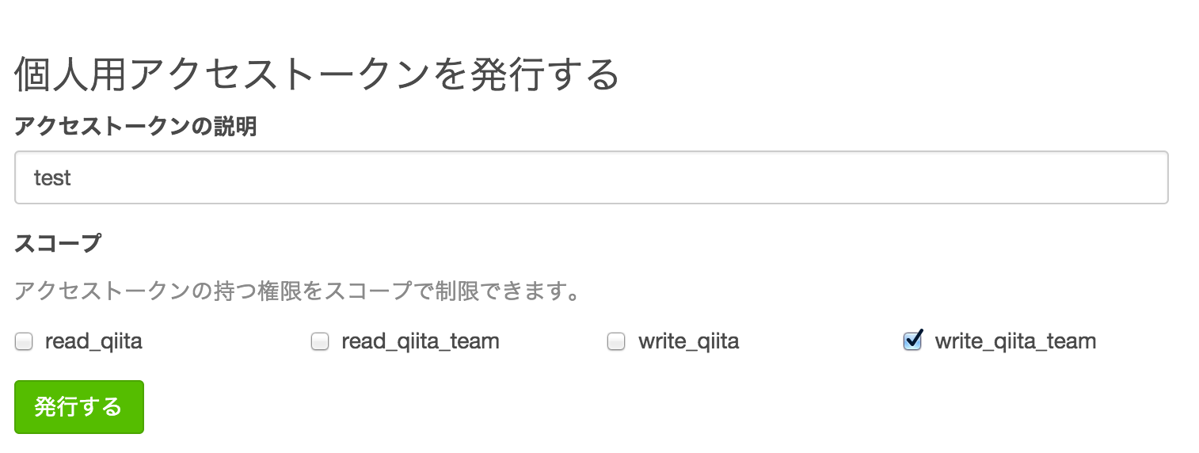Check the write_qiita scope checkbox

616,342
